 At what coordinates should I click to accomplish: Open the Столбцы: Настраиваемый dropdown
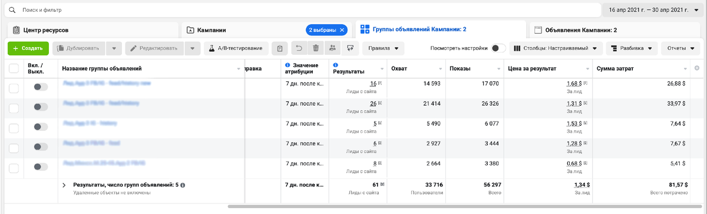click(x=556, y=48)
